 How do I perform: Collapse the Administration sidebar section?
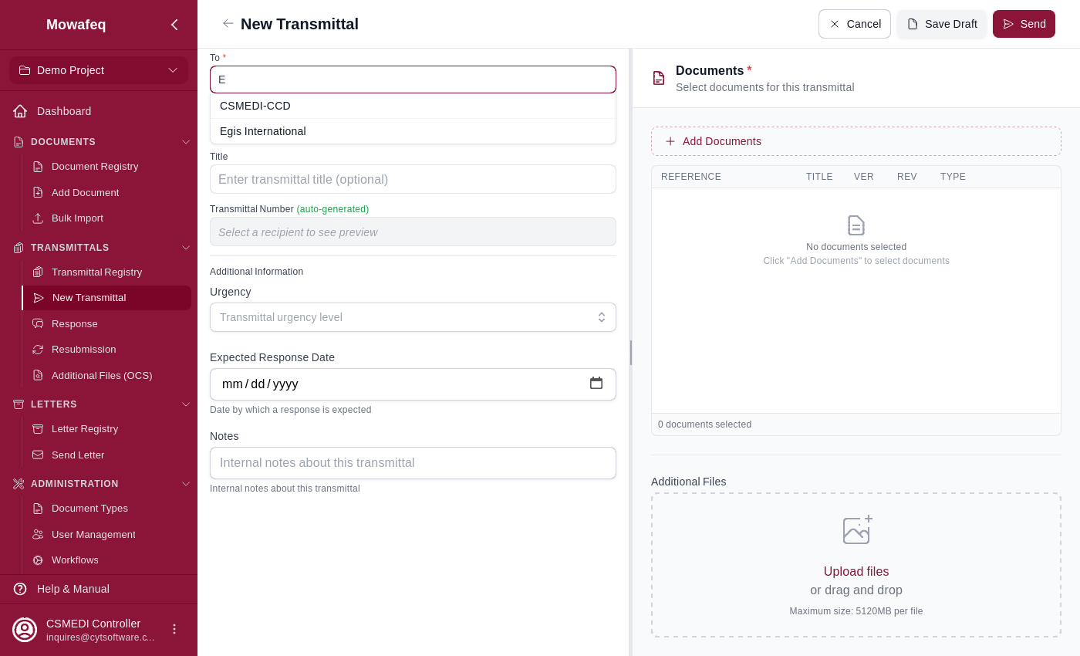point(185,484)
